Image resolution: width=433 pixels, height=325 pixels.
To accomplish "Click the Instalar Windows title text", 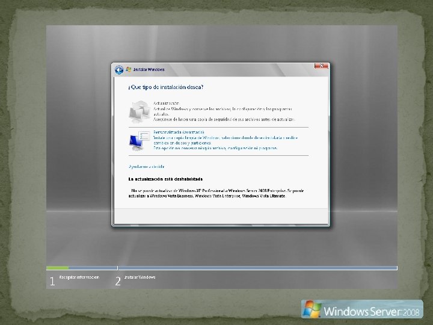I will (149, 69).
